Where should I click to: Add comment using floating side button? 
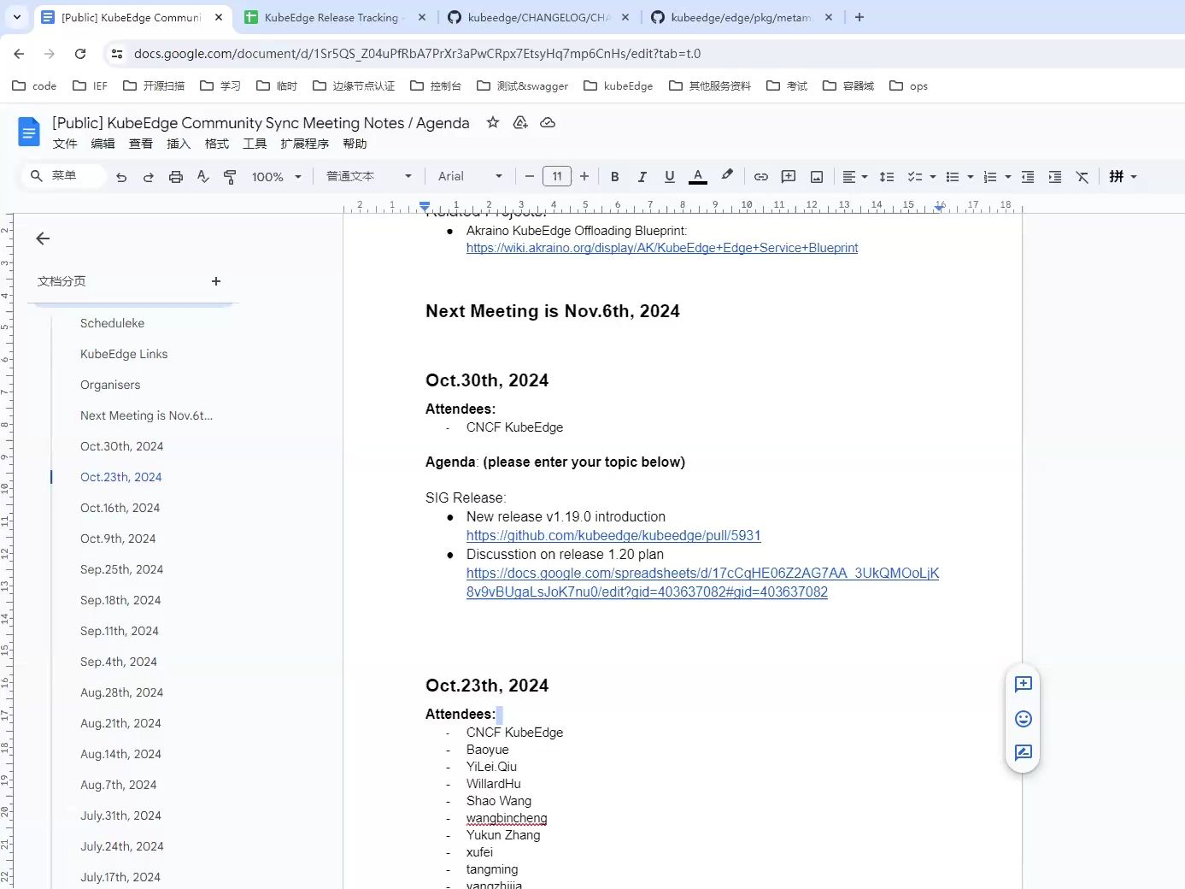click(x=1023, y=684)
